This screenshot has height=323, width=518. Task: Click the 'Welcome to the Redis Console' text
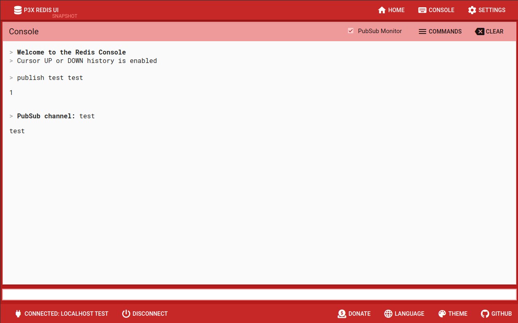pyautogui.click(x=71, y=52)
